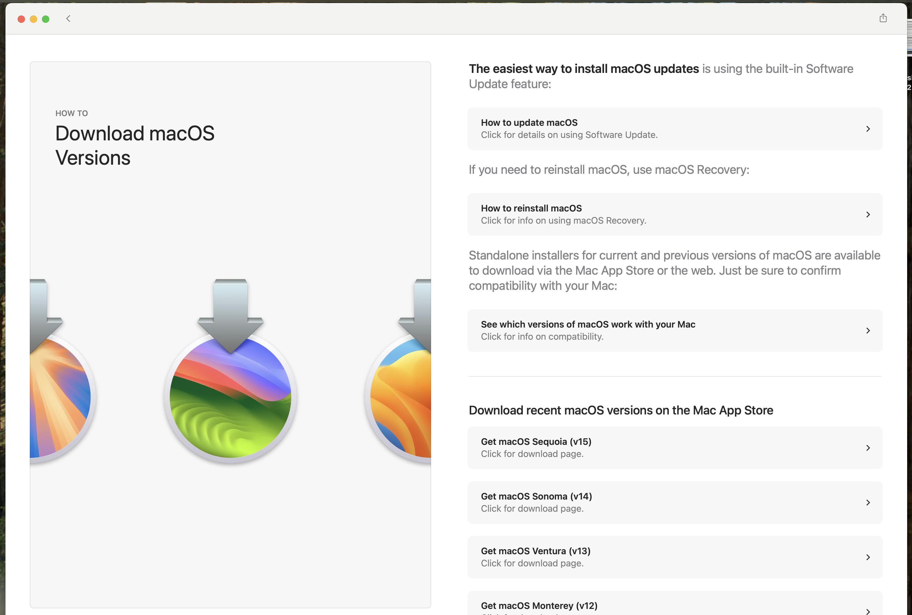Click the yellow minimize window button
Viewport: 912px width, 615px height.
click(33, 19)
